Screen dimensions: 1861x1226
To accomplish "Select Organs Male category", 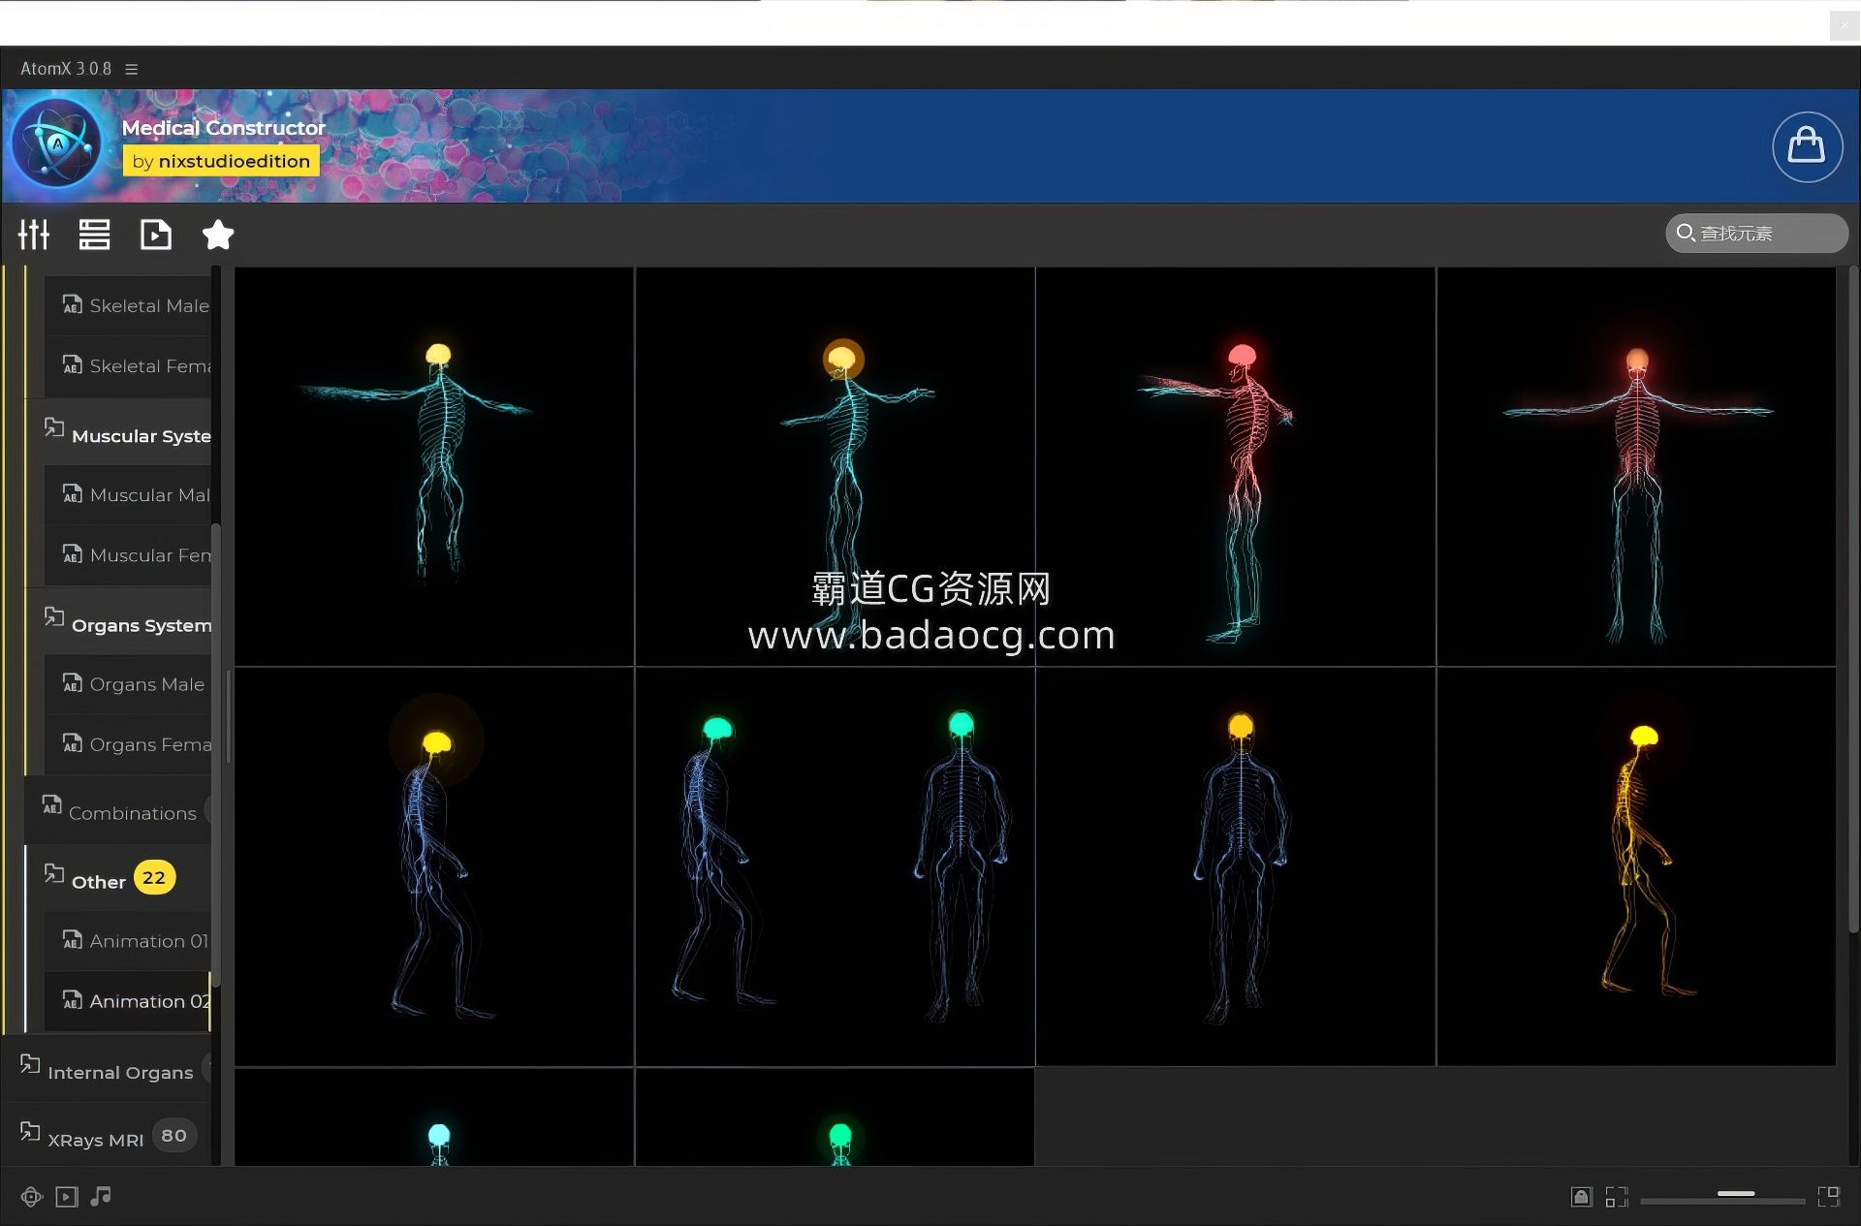I will coord(128,684).
